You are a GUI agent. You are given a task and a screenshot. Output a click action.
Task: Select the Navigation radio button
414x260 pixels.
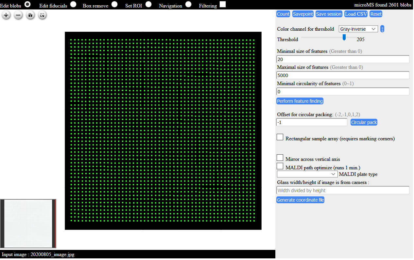188,4
